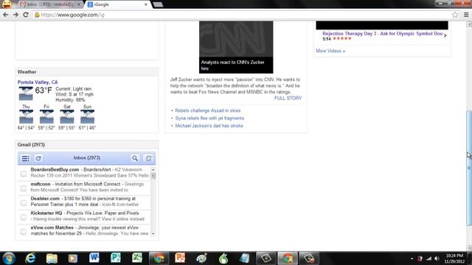
Task: Click the volume speaker icon in the tray
Action: (x=437, y=258)
